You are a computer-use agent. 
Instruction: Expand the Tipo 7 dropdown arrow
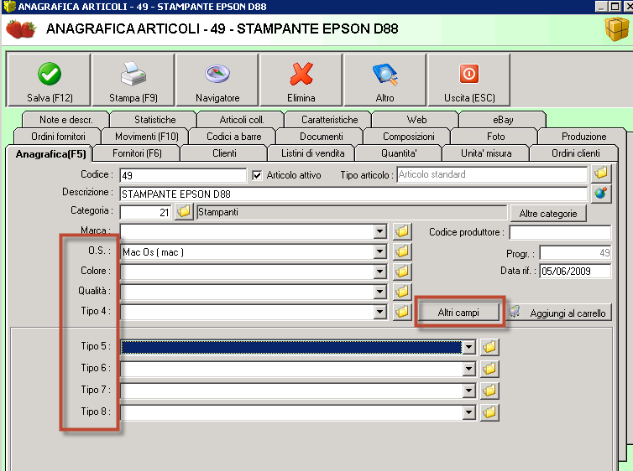(468, 391)
